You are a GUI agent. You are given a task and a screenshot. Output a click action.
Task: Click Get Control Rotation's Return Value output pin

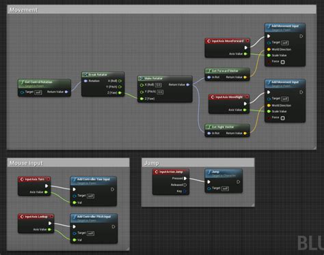[66, 92]
